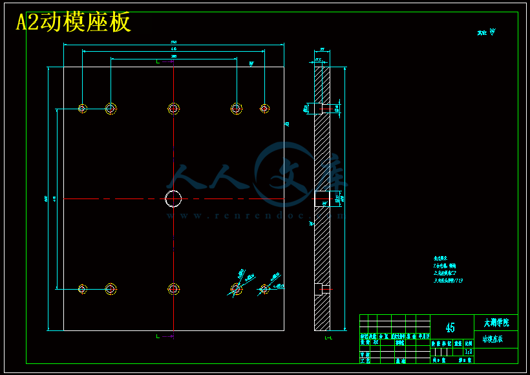Click the "L-L" label under section view

[328, 337]
